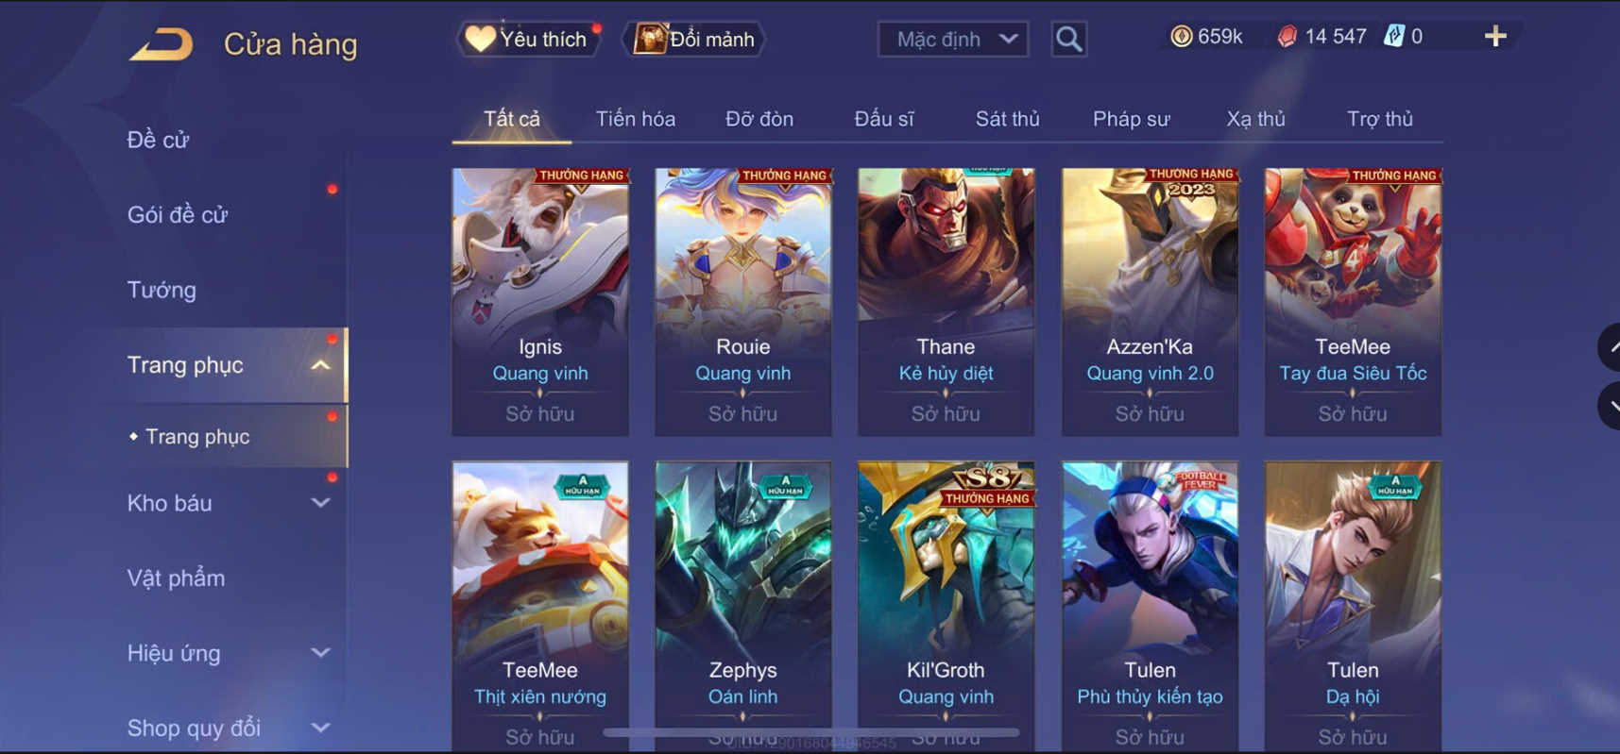Open the Mặc định sort dropdown
This screenshot has height=754, width=1620.
click(x=953, y=40)
